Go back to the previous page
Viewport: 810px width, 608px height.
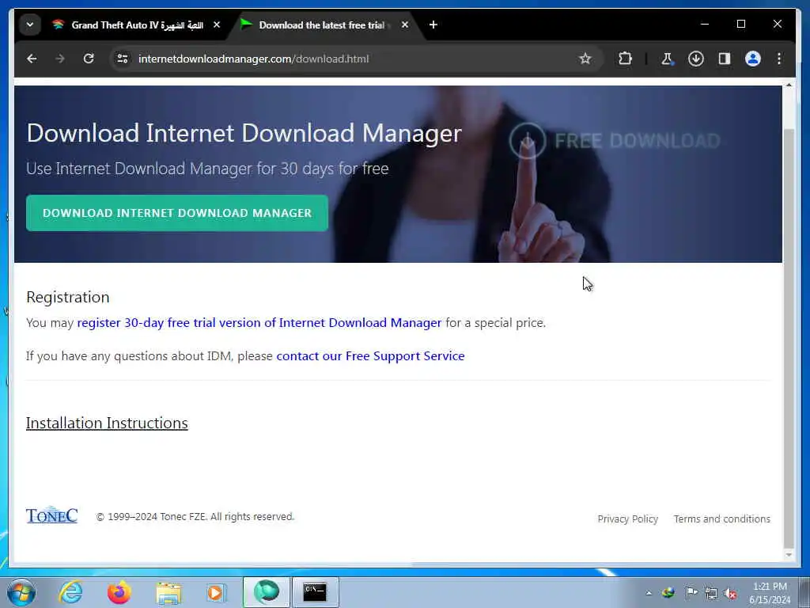coord(32,59)
